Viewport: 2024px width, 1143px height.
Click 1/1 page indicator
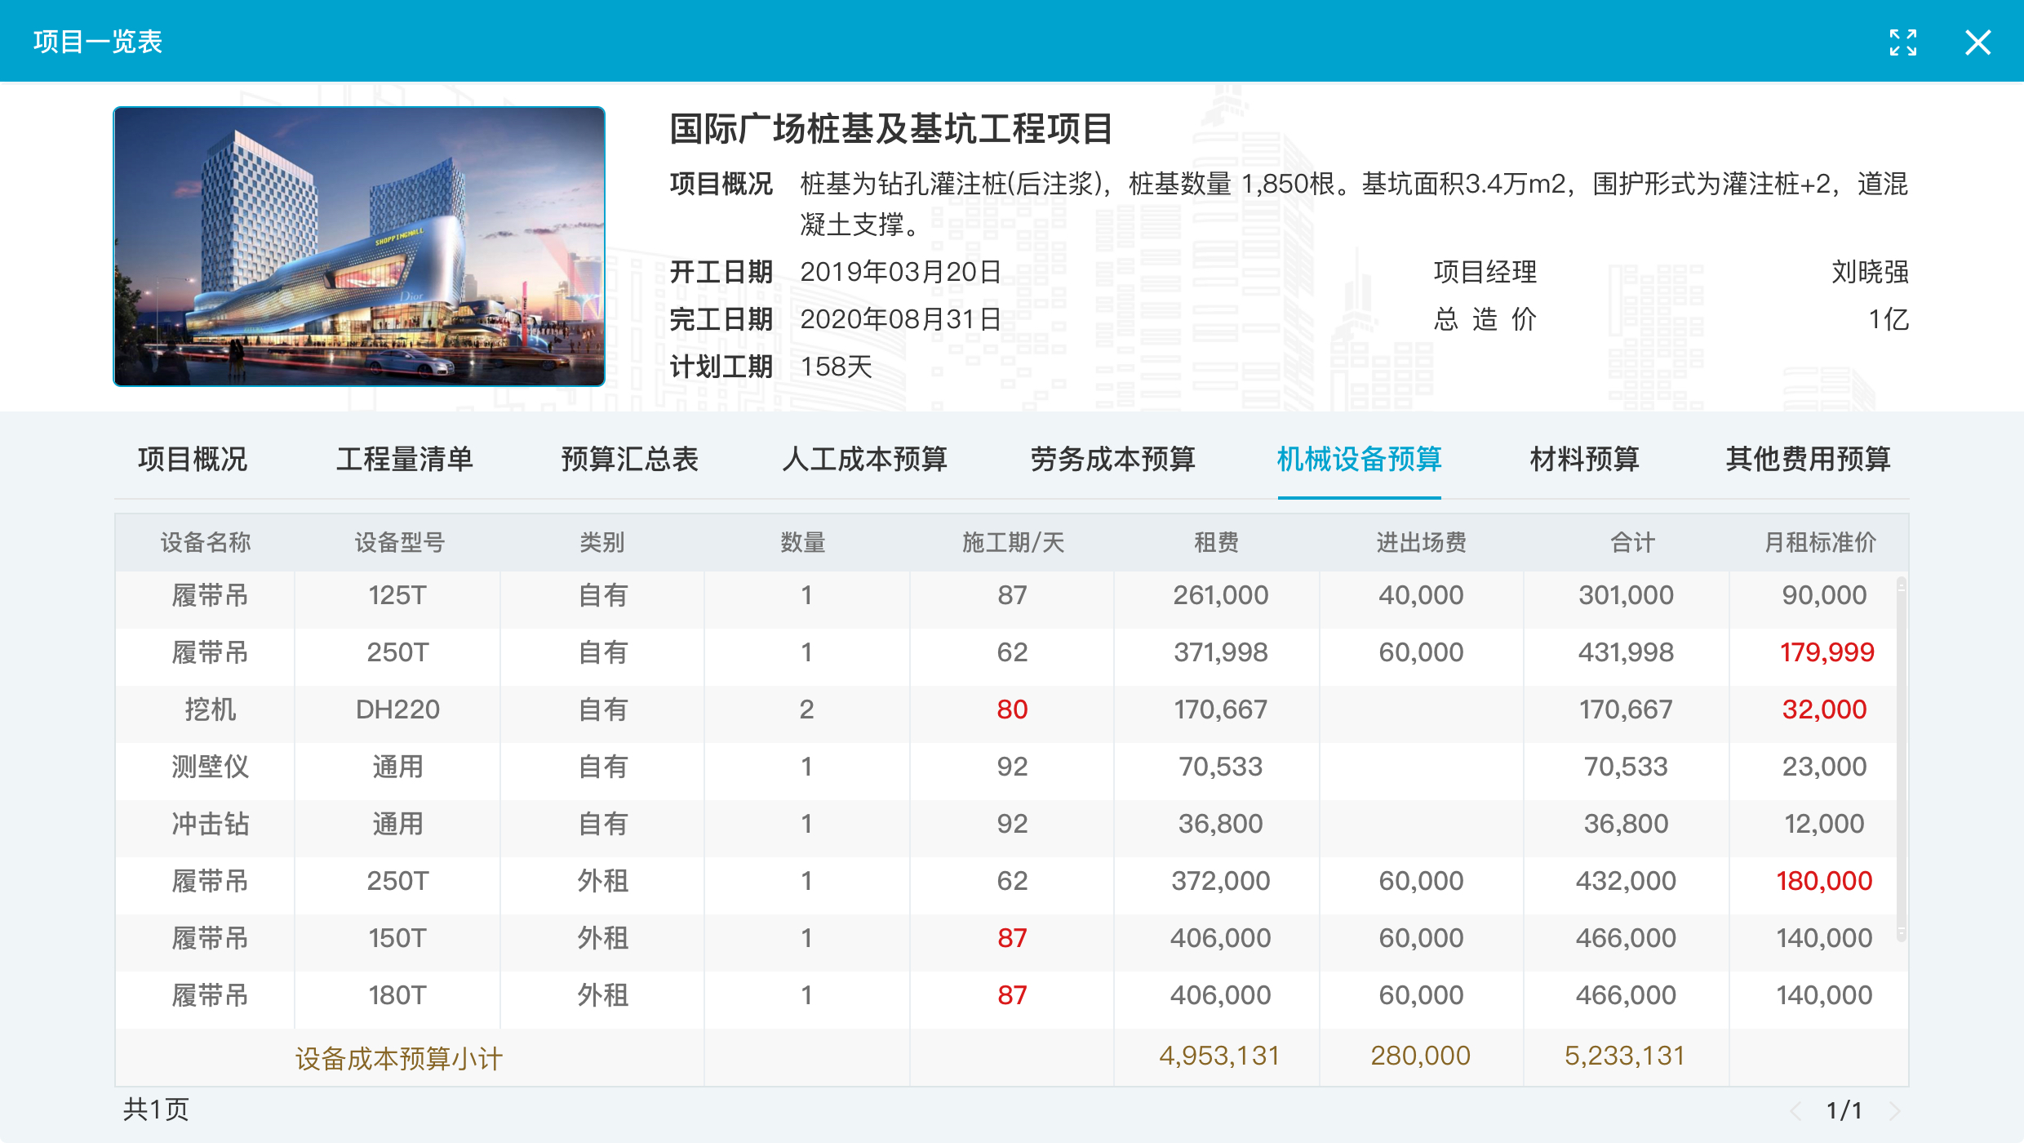pos(1844,1110)
